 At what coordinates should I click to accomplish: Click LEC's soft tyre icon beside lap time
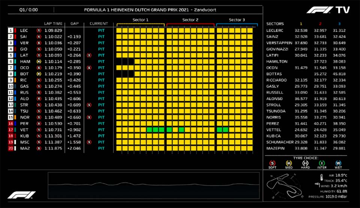[x=39, y=30]
